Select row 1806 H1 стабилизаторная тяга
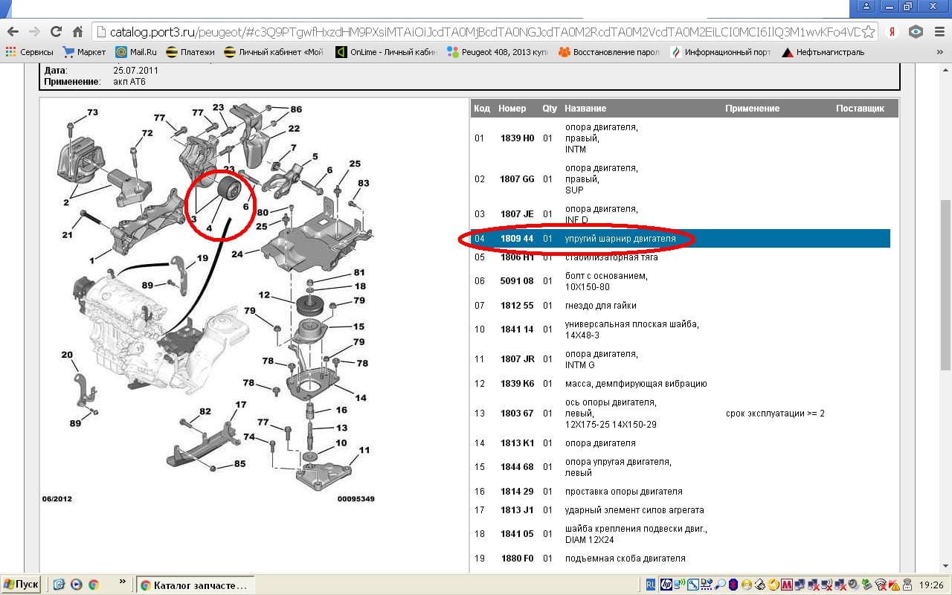 (x=681, y=257)
